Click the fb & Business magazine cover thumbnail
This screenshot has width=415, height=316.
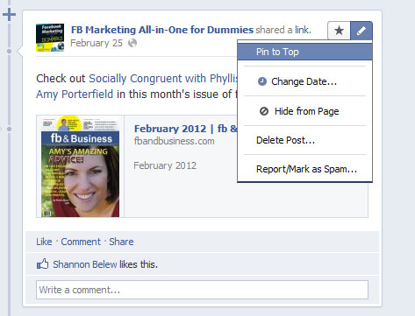(80, 166)
